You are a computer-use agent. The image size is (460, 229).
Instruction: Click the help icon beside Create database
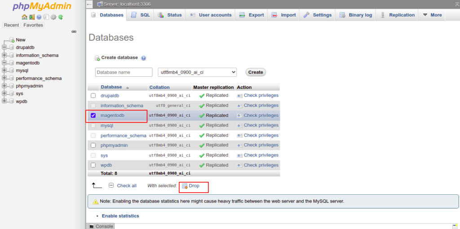click(143, 58)
